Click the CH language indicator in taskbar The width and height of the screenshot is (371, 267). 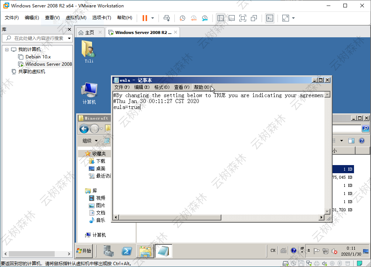coord(273,250)
